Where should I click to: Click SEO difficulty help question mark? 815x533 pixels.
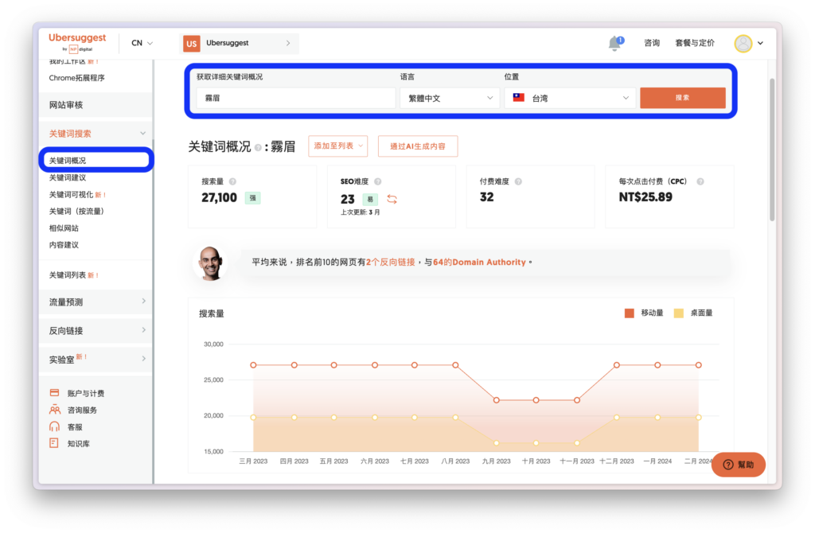[x=378, y=181]
